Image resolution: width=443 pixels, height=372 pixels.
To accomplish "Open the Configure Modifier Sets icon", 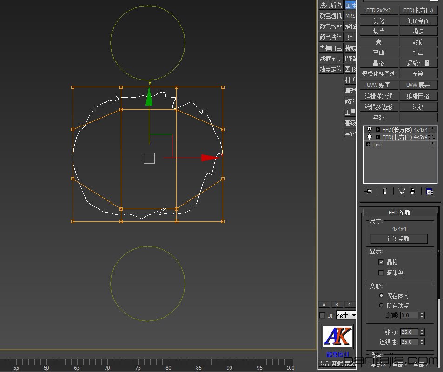I will point(429,191).
